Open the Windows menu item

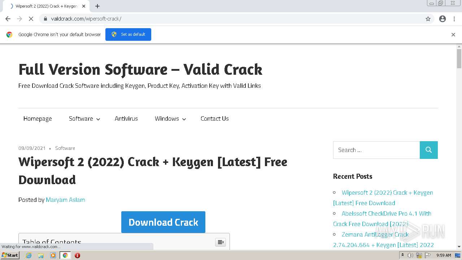[167, 118]
